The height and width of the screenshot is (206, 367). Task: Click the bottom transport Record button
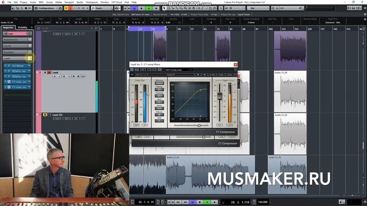[214, 202]
